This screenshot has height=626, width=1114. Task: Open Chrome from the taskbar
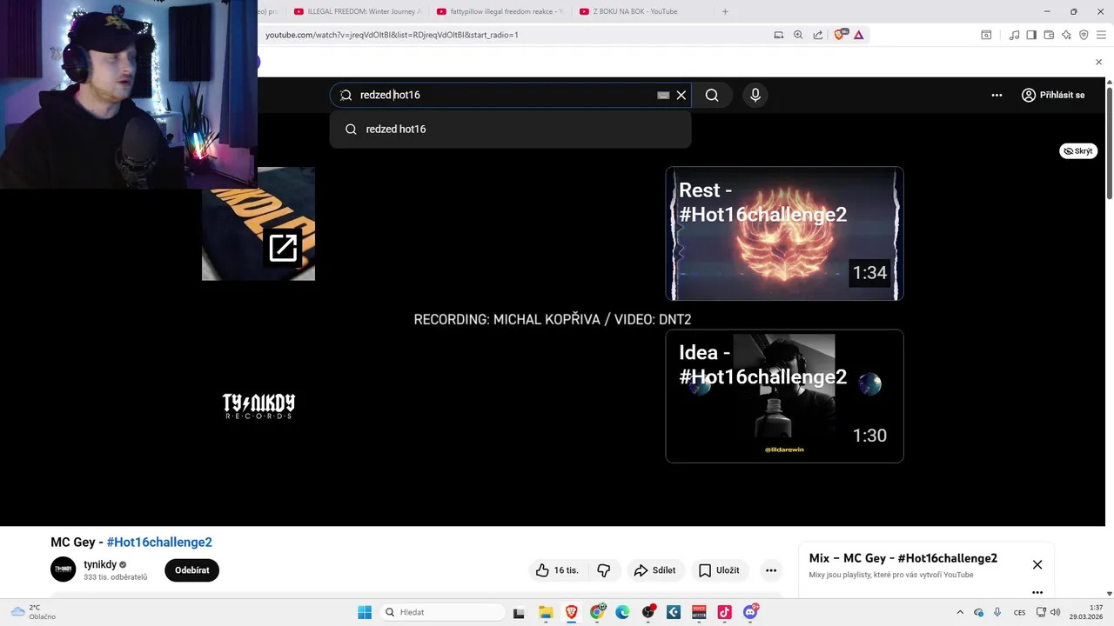pyautogui.click(x=597, y=612)
